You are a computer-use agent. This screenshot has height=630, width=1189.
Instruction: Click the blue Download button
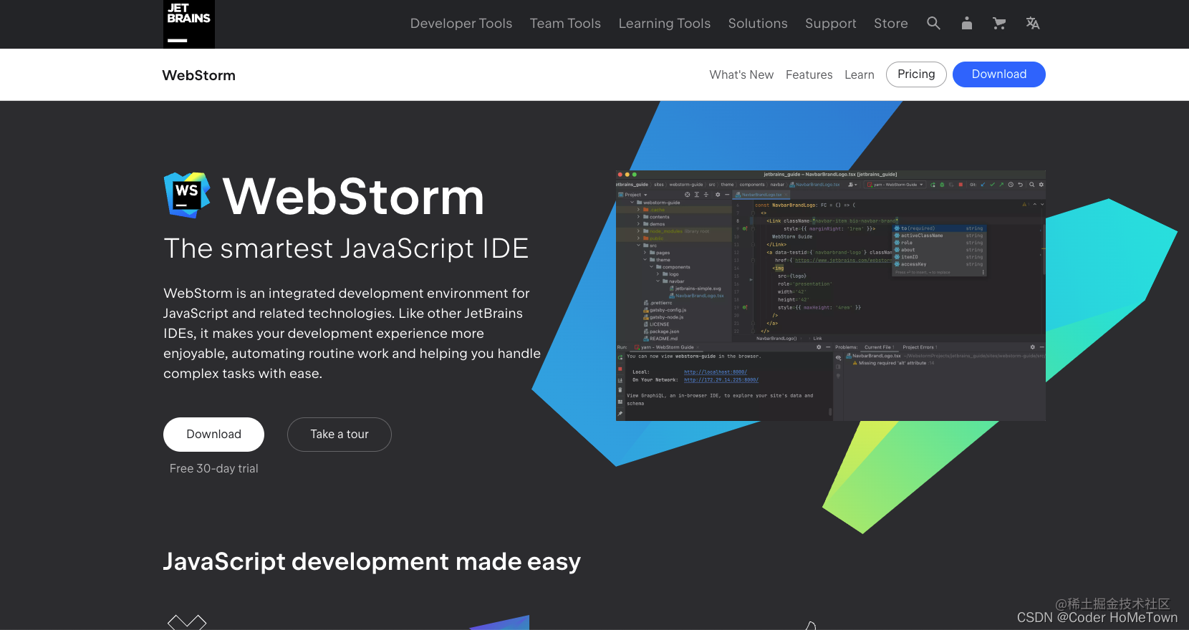(x=999, y=74)
